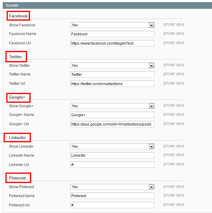Click the Google+ Url input field
Viewport: 212px width, 213px height.
point(112,124)
